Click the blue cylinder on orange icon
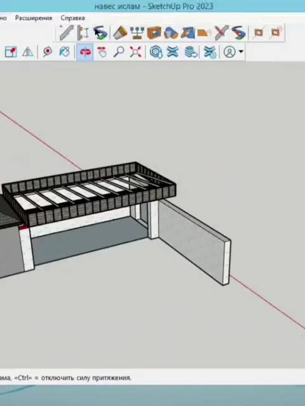Image resolution: width=305 pixels, height=406 pixels. click(171, 32)
